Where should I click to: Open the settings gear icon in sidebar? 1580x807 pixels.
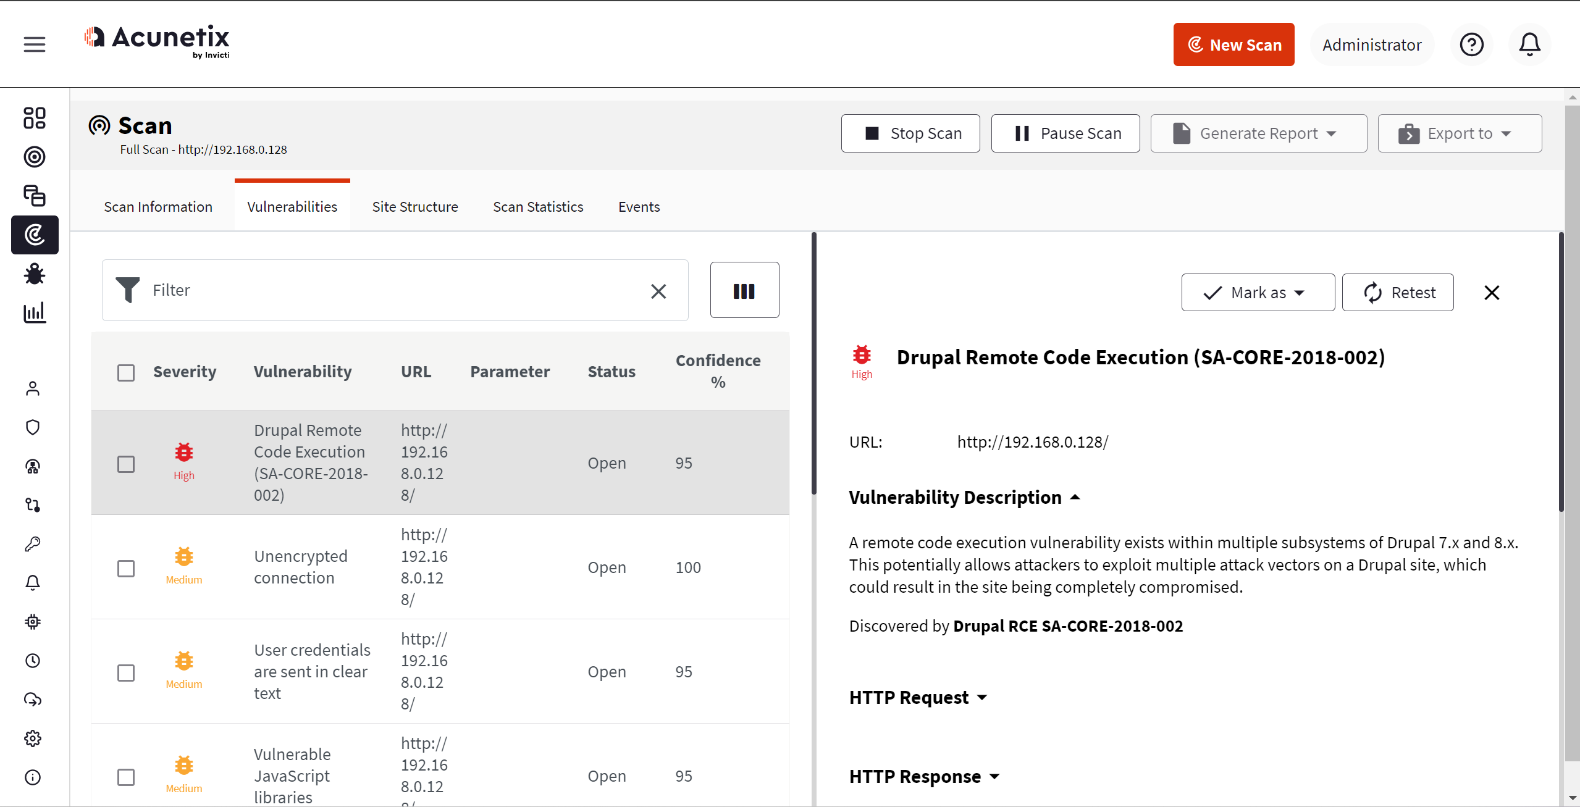(33, 738)
